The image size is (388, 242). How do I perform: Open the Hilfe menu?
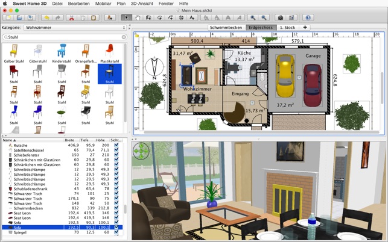pos(183,4)
